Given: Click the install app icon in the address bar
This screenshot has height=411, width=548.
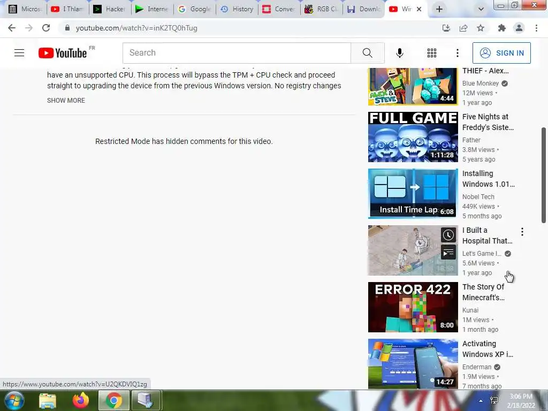Looking at the screenshot, I should pyautogui.click(x=446, y=28).
